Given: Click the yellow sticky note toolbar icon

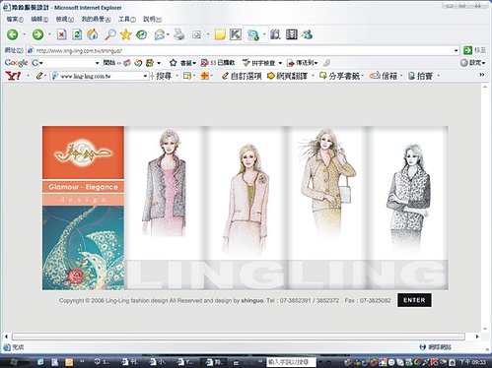Looking at the screenshot, I should tap(220, 34).
